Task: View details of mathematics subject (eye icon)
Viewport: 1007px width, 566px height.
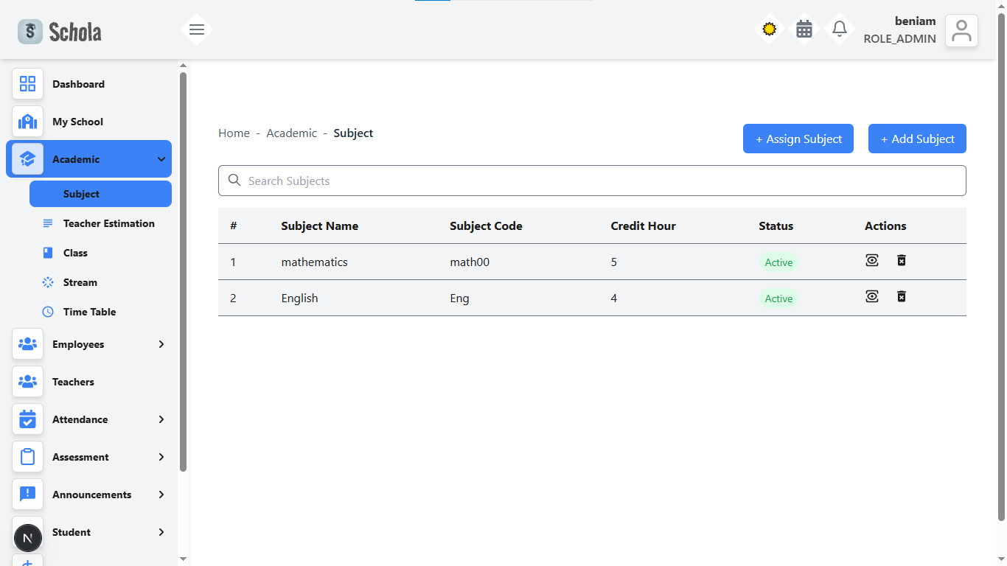Action: 872,260
